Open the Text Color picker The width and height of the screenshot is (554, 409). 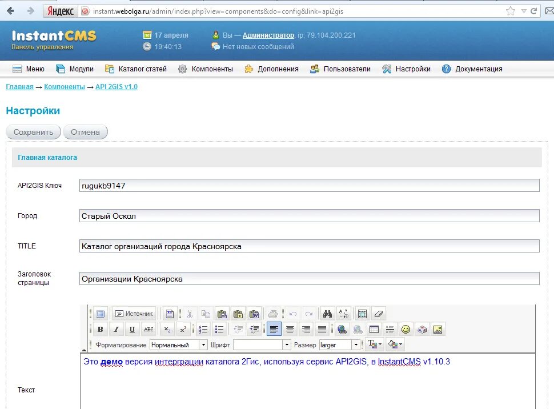(x=375, y=344)
